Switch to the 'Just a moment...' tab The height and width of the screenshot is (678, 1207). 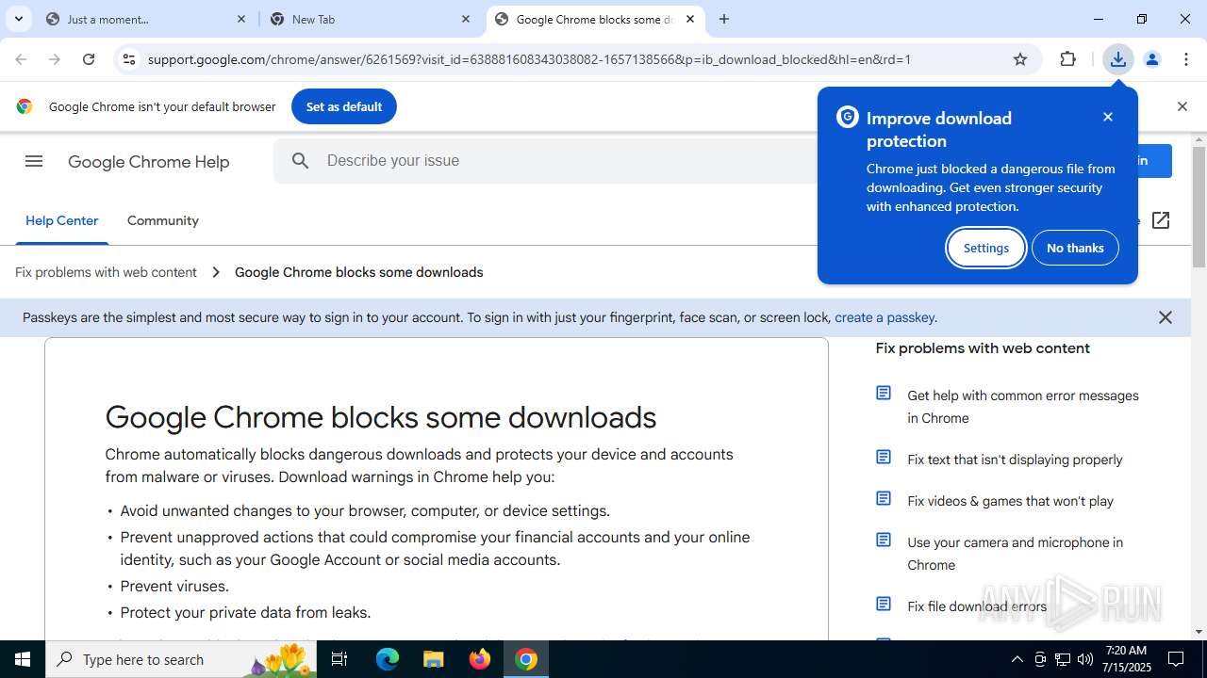pyautogui.click(x=146, y=19)
